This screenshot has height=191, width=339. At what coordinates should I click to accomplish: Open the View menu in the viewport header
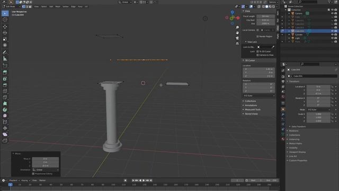coord(37,7)
